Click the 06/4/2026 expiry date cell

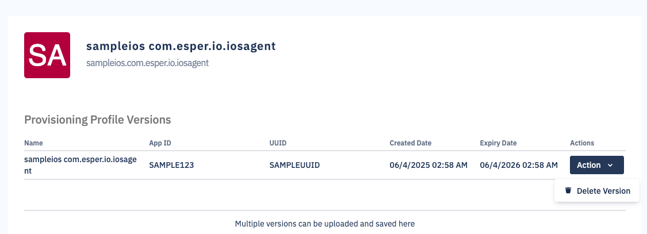(518, 165)
